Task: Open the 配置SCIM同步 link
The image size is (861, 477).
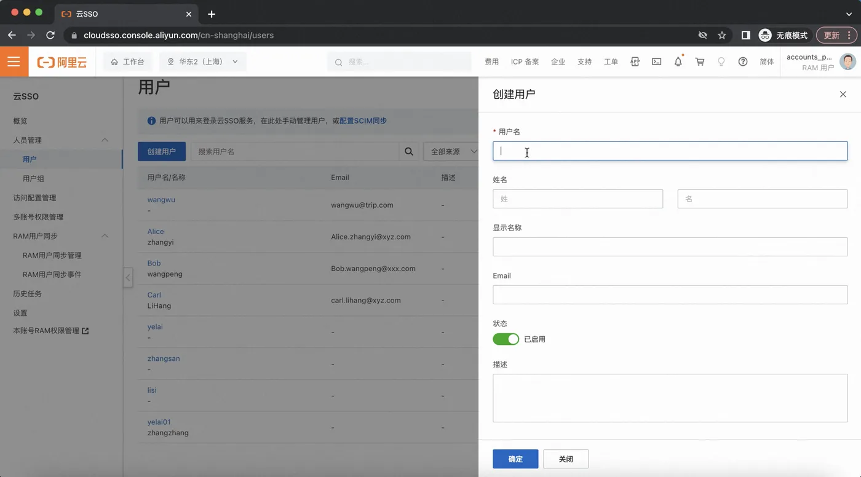Action: (363, 121)
